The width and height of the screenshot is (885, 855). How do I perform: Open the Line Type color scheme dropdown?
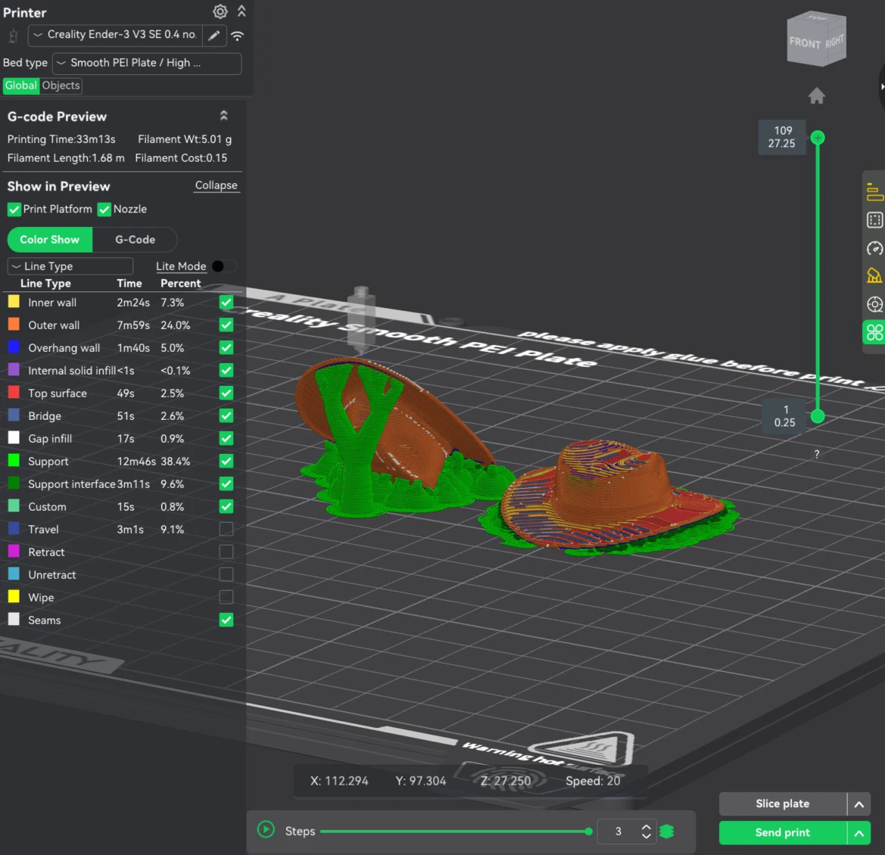tap(70, 266)
